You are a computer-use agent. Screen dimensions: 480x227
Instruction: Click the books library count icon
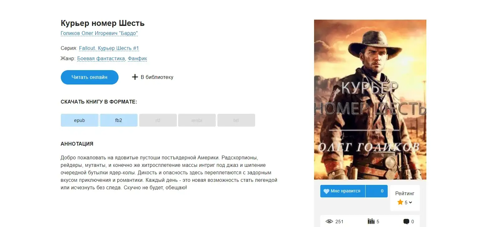371,221
